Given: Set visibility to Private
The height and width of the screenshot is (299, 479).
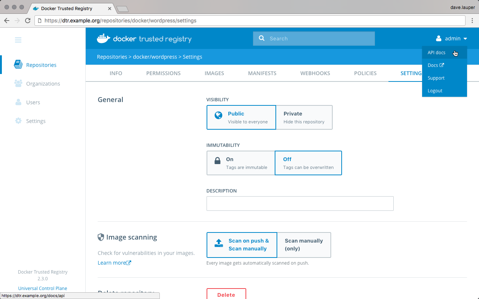Looking at the screenshot, I should (x=304, y=117).
